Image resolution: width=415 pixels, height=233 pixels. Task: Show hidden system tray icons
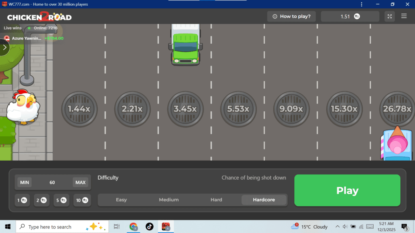click(337, 227)
